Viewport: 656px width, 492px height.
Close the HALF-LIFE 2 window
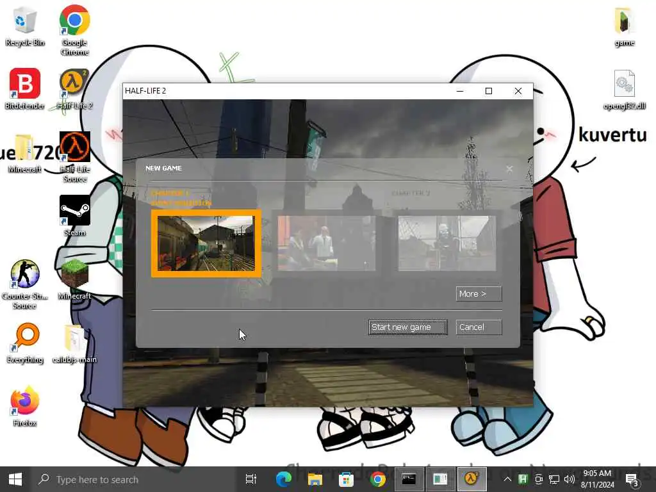click(x=518, y=91)
